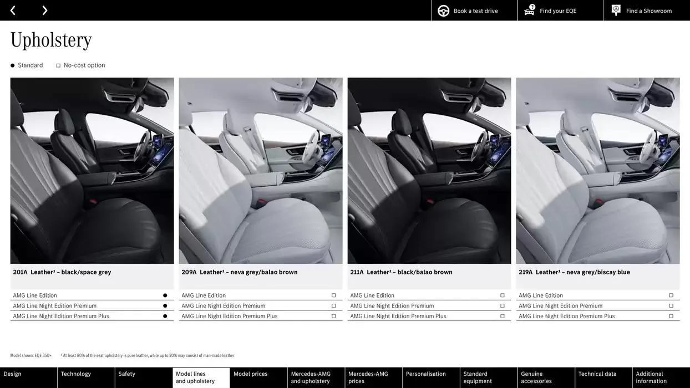Select 201A black/space grey interior image
Image resolution: width=690 pixels, height=388 pixels.
[92, 171]
